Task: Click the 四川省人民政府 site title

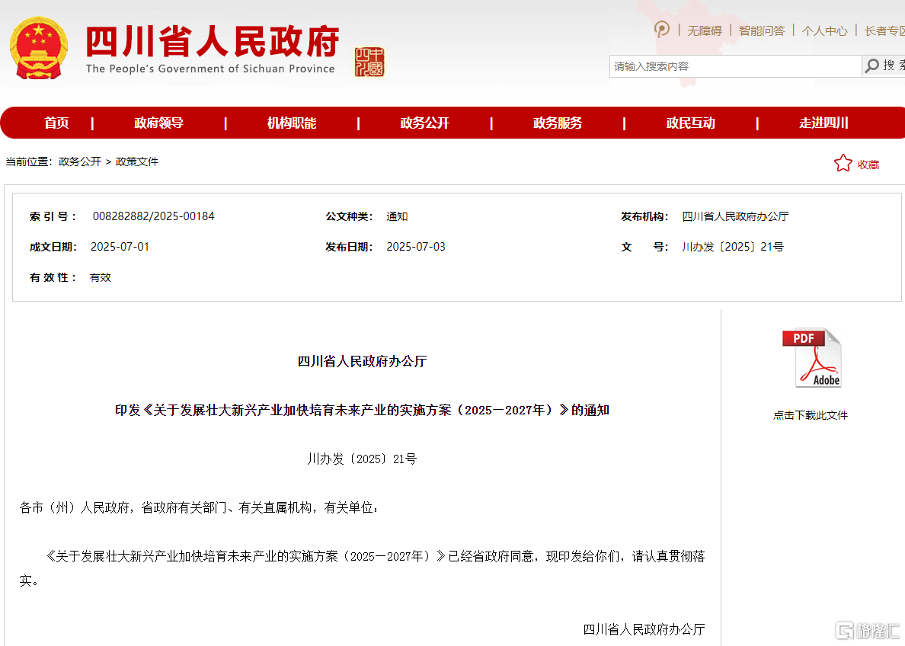Action: (213, 42)
